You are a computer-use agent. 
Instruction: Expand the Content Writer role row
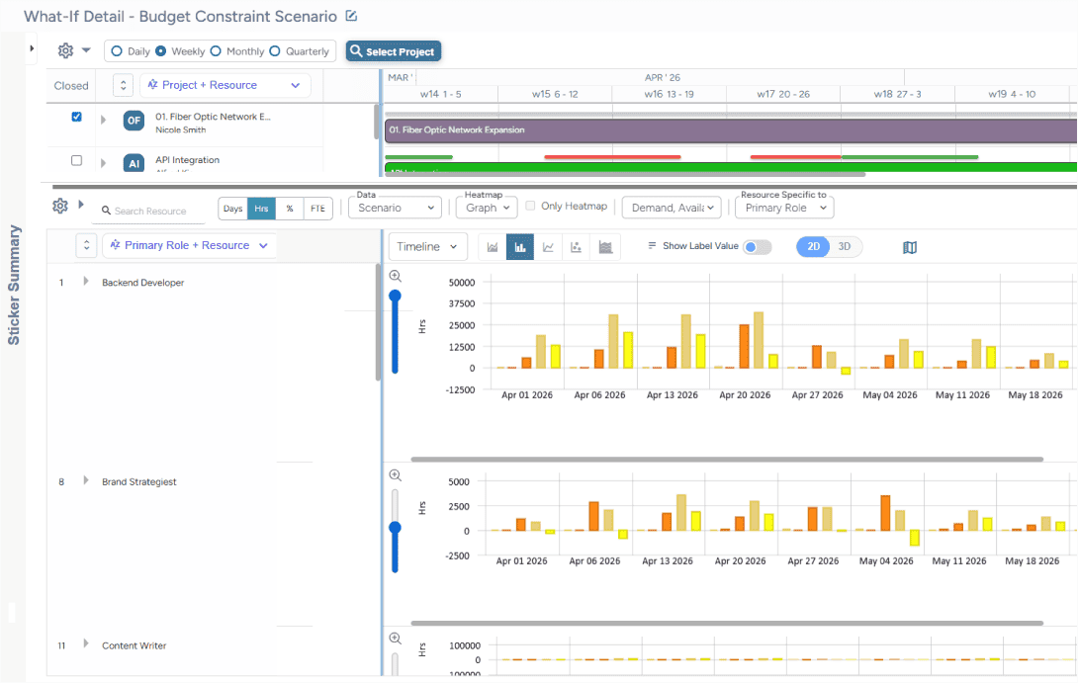click(x=86, y=643)
